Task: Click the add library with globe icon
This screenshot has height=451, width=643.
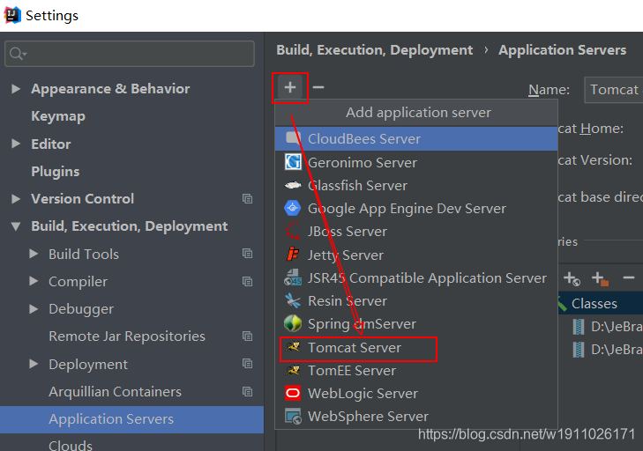Action: (x=572, y=278)
